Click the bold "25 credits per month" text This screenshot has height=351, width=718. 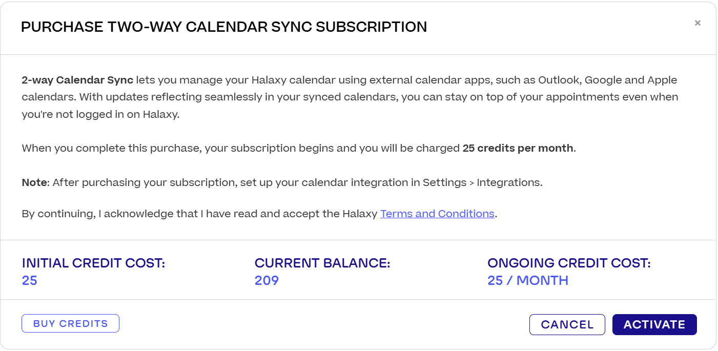click(518, 148)
